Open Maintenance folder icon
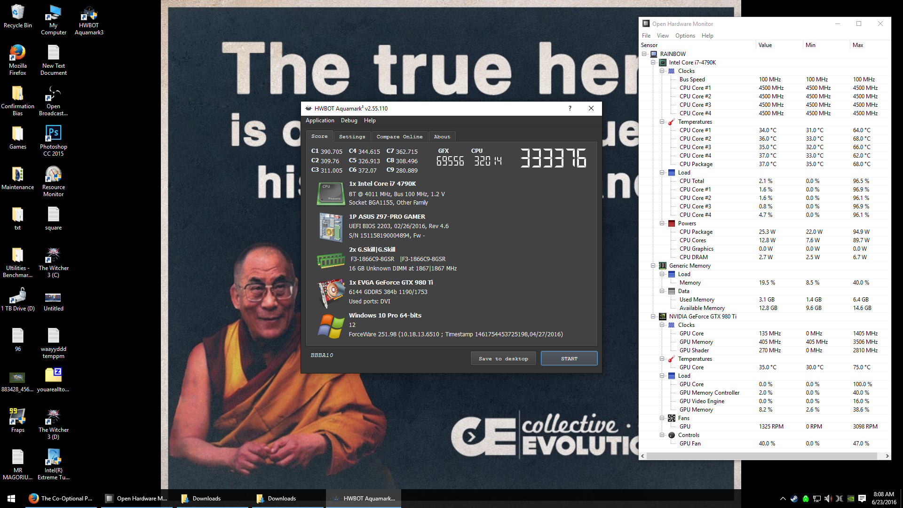903x508 pixels. click(18, 178)
